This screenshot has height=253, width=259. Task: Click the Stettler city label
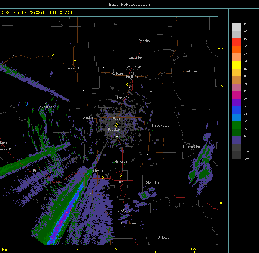(x=190, y=71)
